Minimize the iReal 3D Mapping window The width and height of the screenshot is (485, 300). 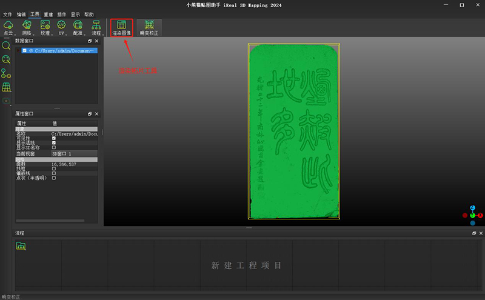(x=446, y=5)
